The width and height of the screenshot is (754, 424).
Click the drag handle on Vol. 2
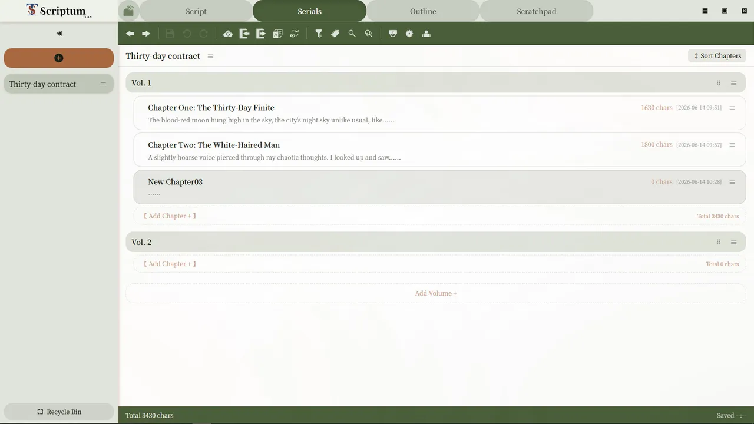pyautogui.click(x=719, y=242)
